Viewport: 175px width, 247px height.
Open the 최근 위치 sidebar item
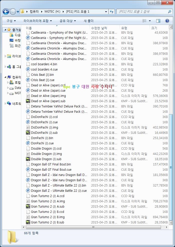pos(15,46)
